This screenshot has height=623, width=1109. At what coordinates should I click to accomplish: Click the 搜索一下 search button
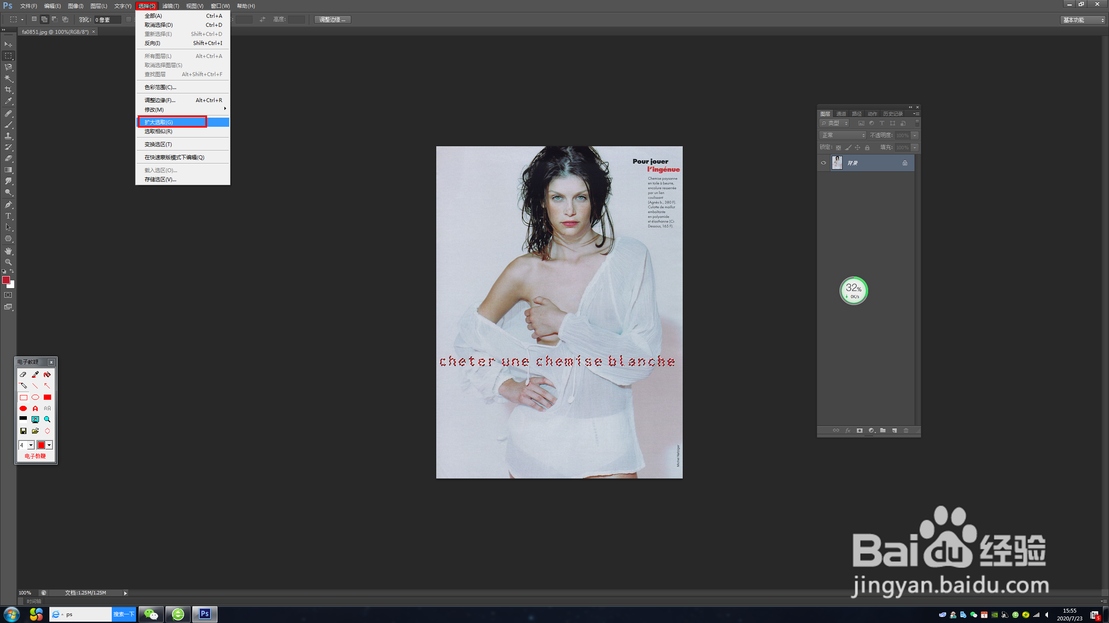pyautogui.click(x=123, y=614)
